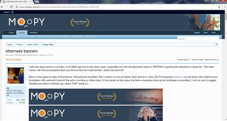Close the Alternate banners browser tab
This screenshot has height=121, width=227.
(x=30, y=2)
